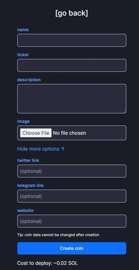Collapse options via Hide more options
The height and width of the screenshot is (270, 139).
41,149
